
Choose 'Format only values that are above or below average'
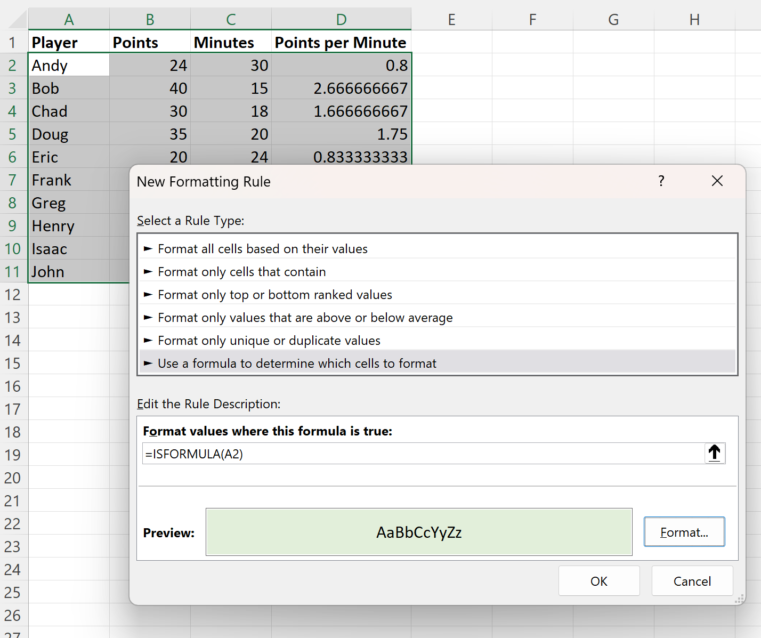click(x=305, y=317)
